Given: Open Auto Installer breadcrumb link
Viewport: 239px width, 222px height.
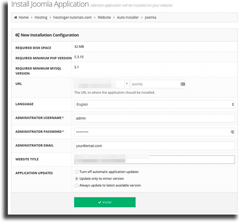Looking at the screenshot, I should (x=128, y=17).
